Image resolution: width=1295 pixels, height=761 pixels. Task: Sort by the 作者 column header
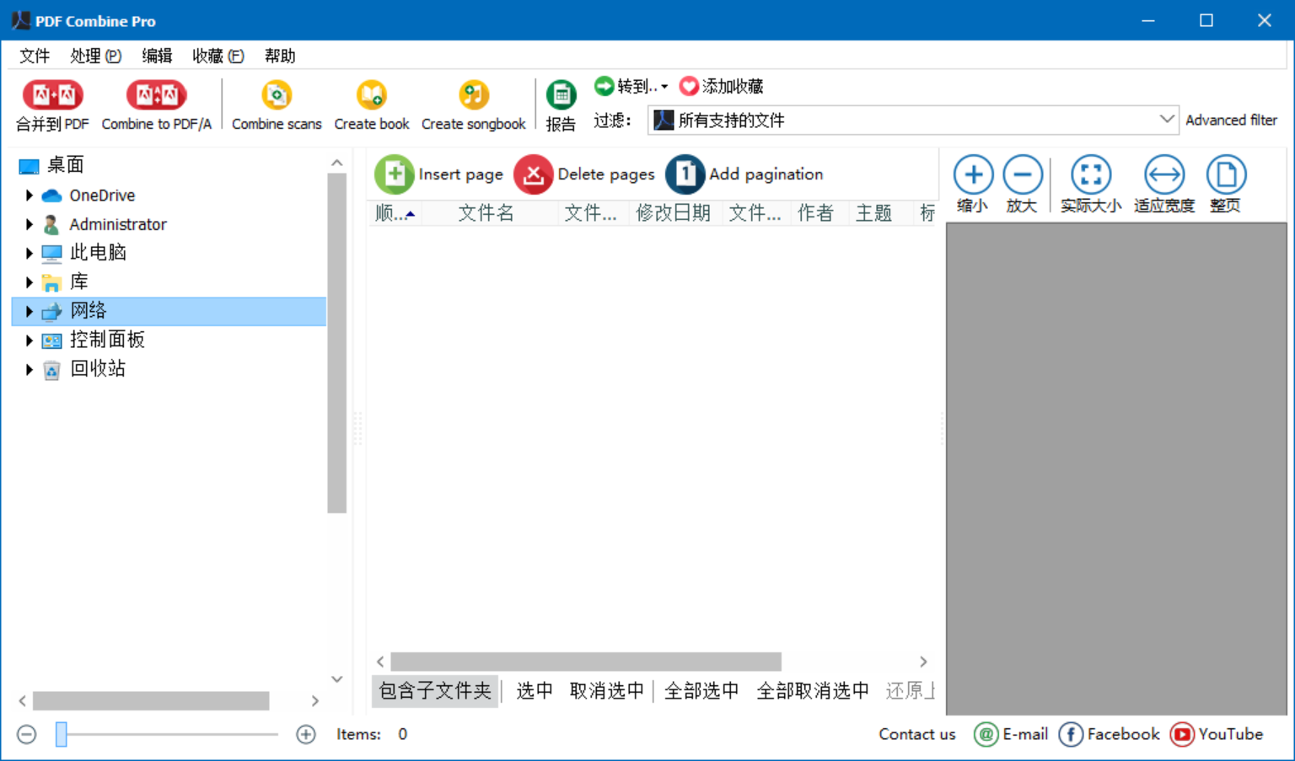[815, 213]
